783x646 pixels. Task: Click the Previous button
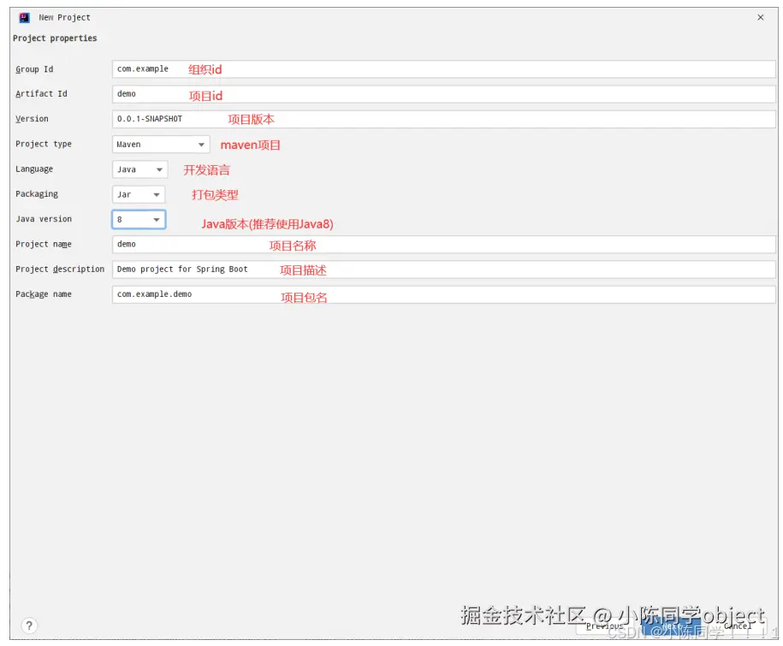605,626
